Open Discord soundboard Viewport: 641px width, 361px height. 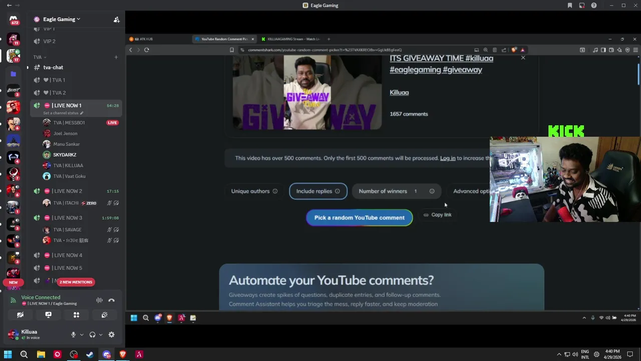[104, 315]
